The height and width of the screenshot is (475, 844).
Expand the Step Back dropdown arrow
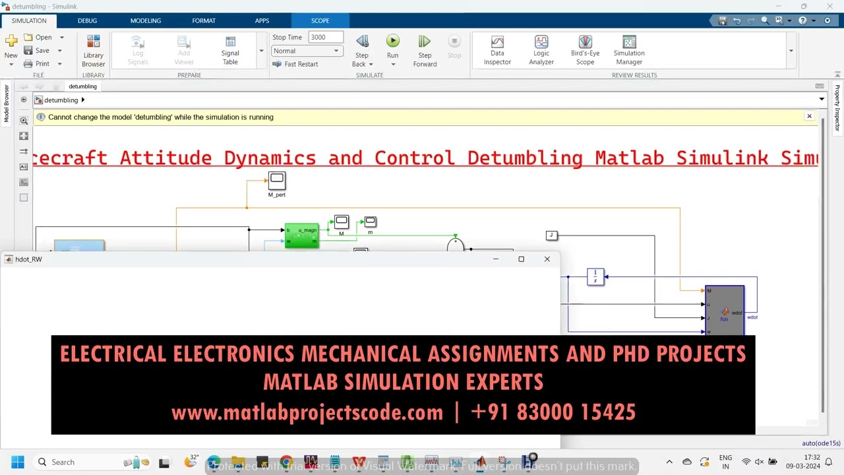370,64
